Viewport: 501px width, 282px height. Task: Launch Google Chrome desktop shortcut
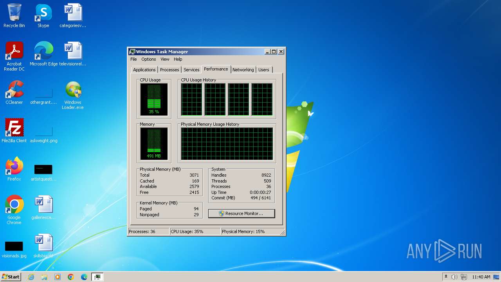tap(14, 210)
